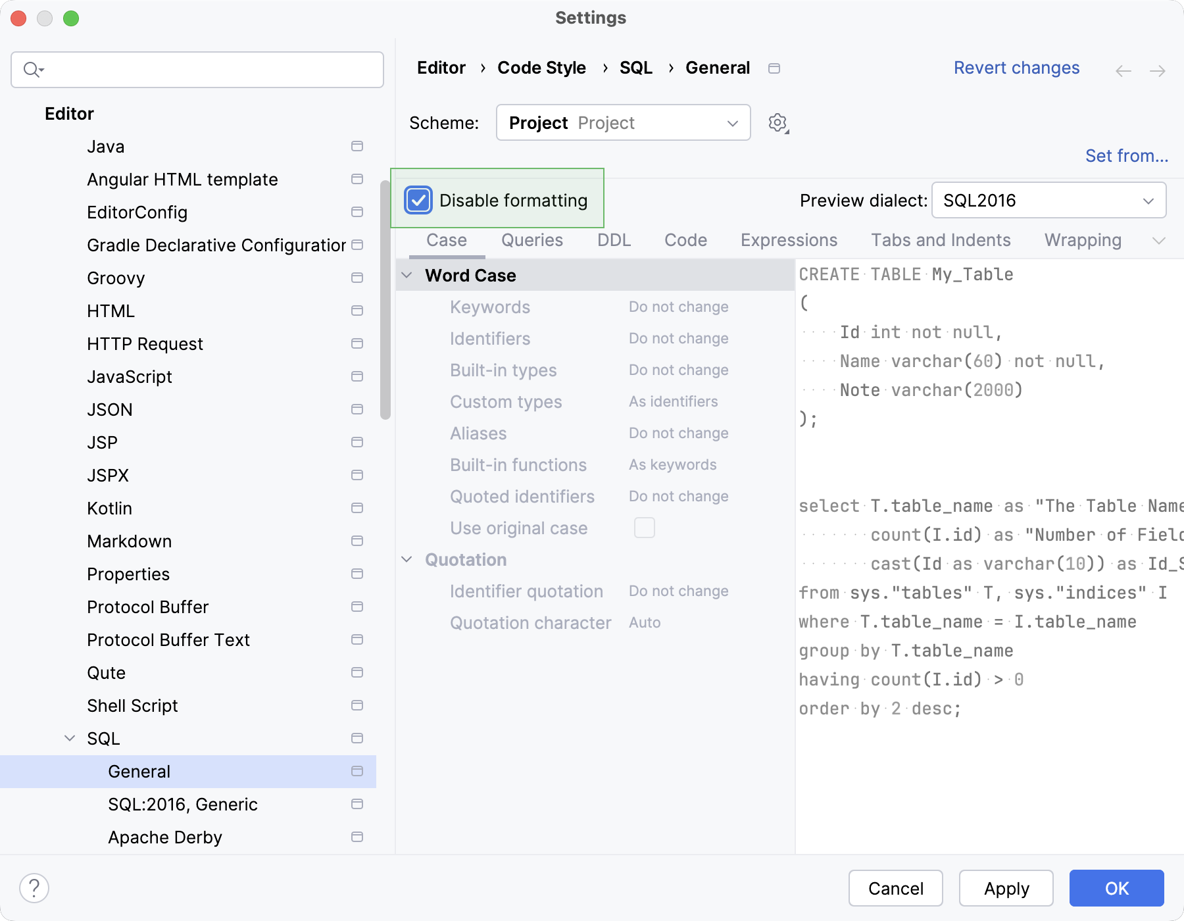Open the Scheme settings gear icon
Screen dimensions: 1184x921
pyautogui.click(x=777, y=122)
